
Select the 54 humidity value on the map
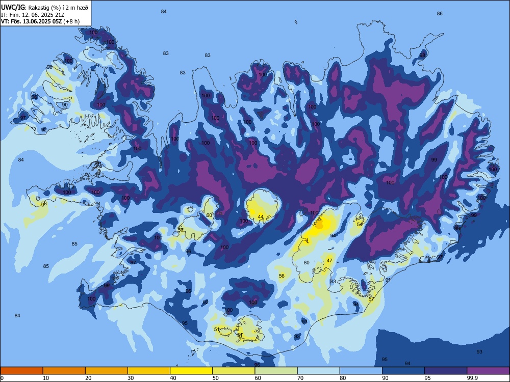point(360,225)
